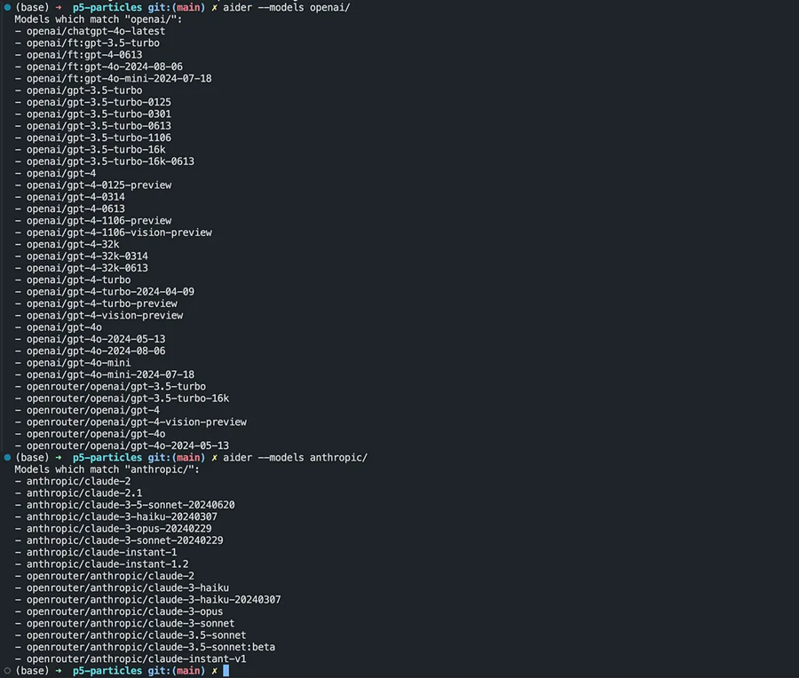Viewport: 799px width, 678px height.
Task: Click the p5-particles directory name in the last prompt
Action: 107,671
